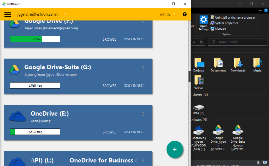Image resolution: width=269 pixels, height=166 pixels.
Task: Select the Google Drive-Suite-jyyoon network location in Explorer
Action: pyautogui.click(x=238, y=138)
